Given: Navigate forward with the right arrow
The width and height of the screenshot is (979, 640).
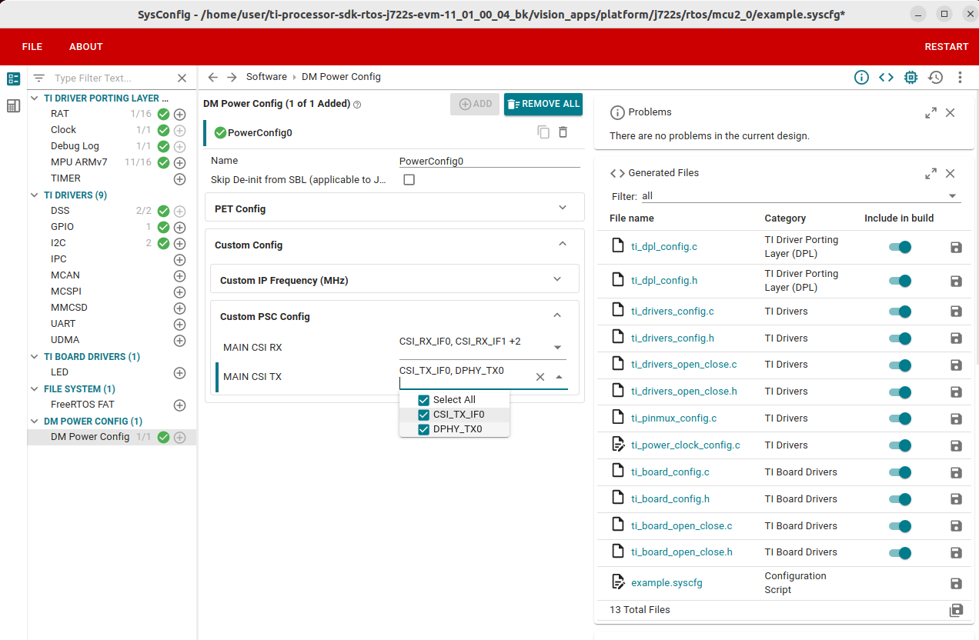Looking at the screenshot, I should point(232,77).
